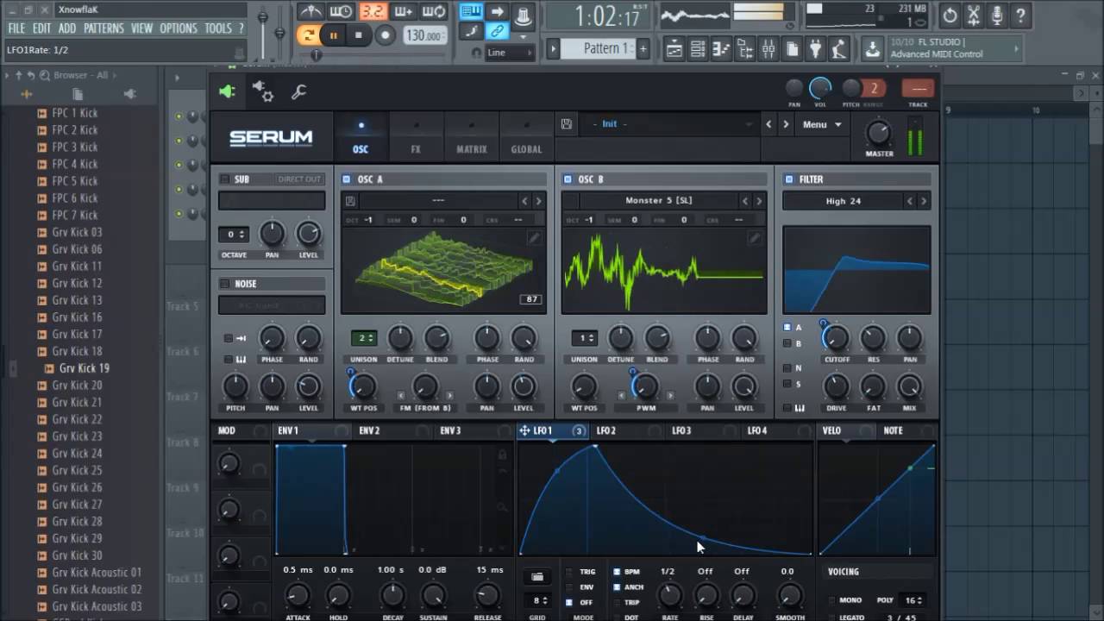The width and height of the screenshot is (1104, 621).
Task: Toggle the 3.2 recording countdown button
Action: [372, 12]
